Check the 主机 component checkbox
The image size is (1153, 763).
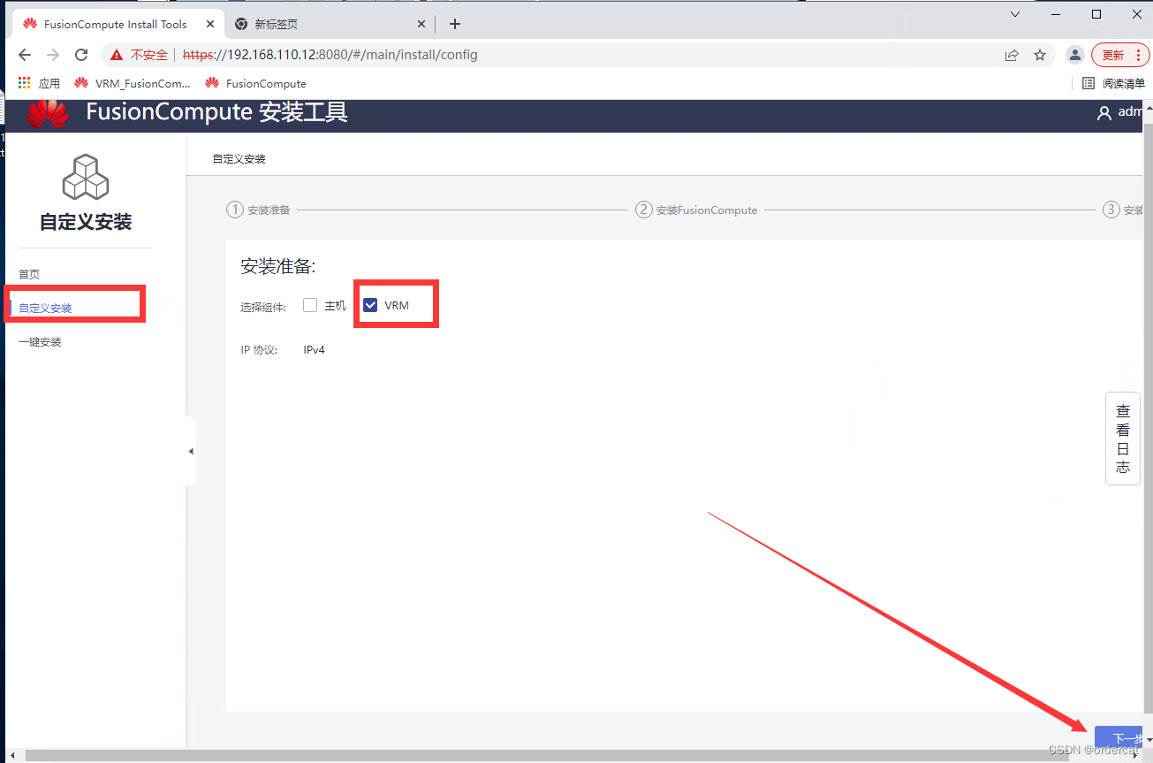pos(310,305)
